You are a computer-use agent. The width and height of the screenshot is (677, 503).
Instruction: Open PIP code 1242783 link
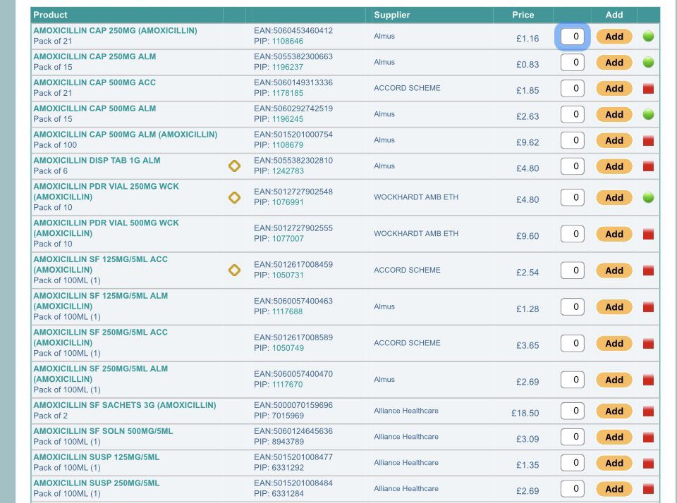(288, 170)
